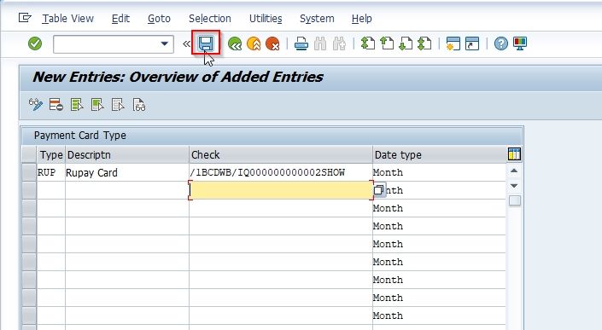Open the Customize Local Layout monitor icon

click(520, 43)
